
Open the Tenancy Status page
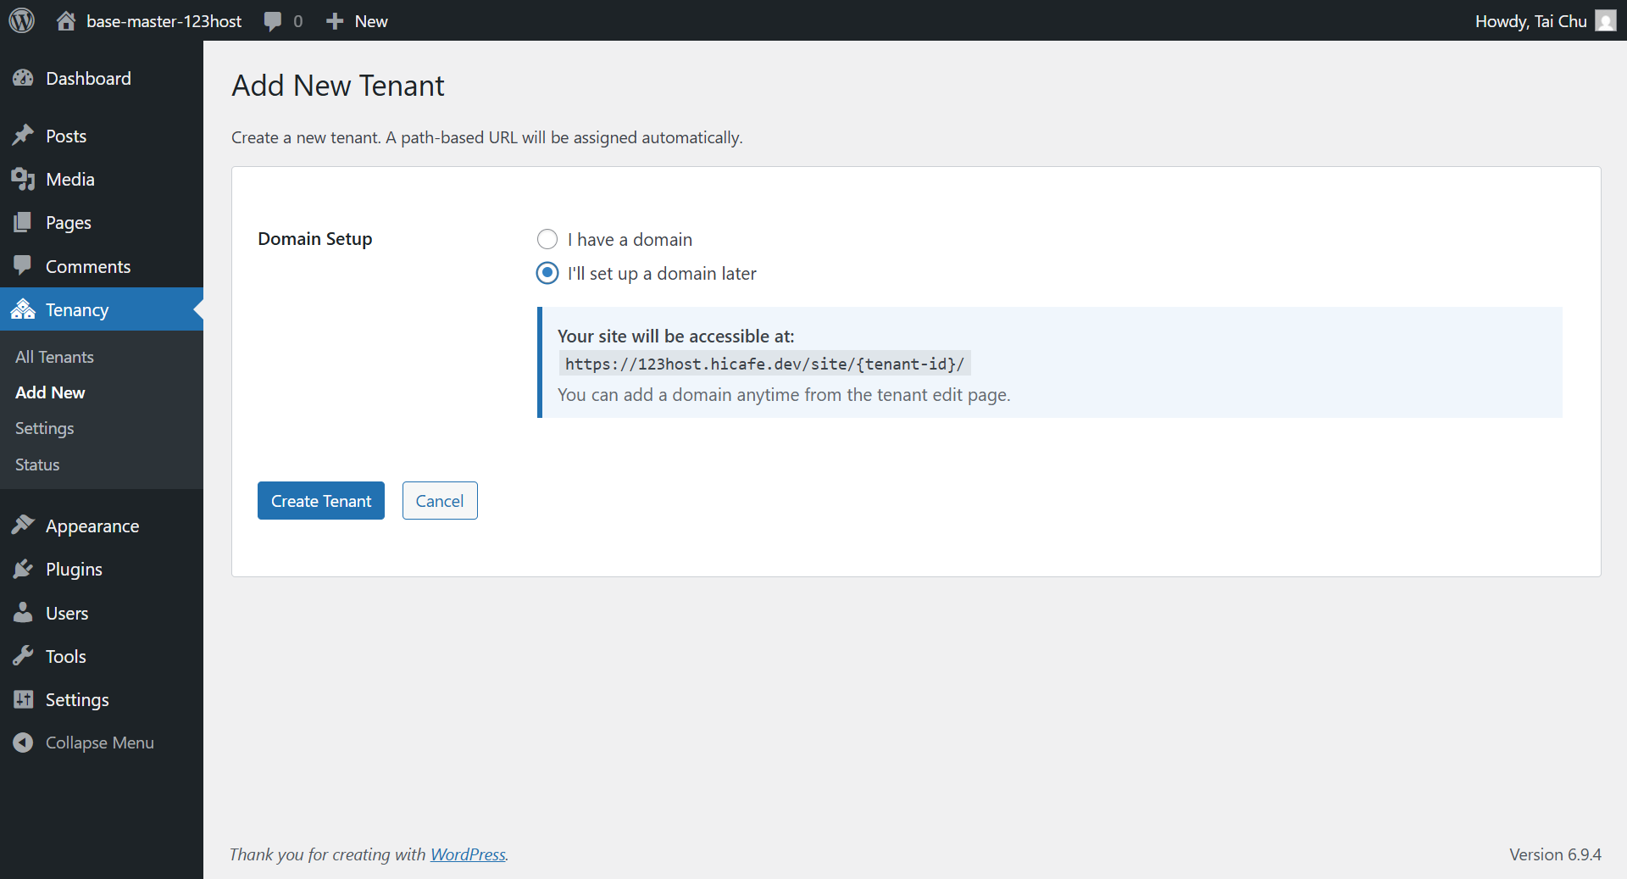tap(36, 464)
